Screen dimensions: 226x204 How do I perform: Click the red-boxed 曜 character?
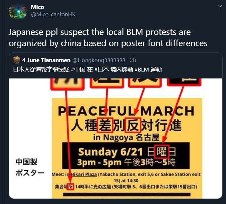pyautogui.click(x=162, y=151)
